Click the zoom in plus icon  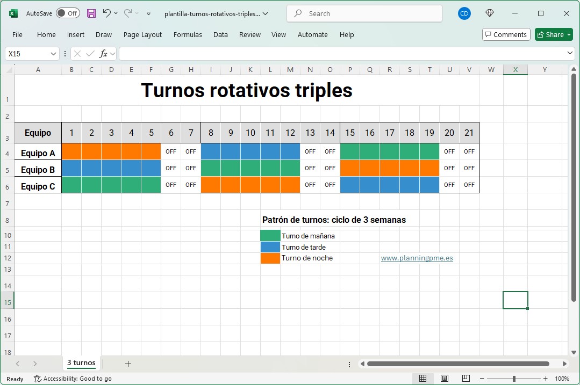546,379
